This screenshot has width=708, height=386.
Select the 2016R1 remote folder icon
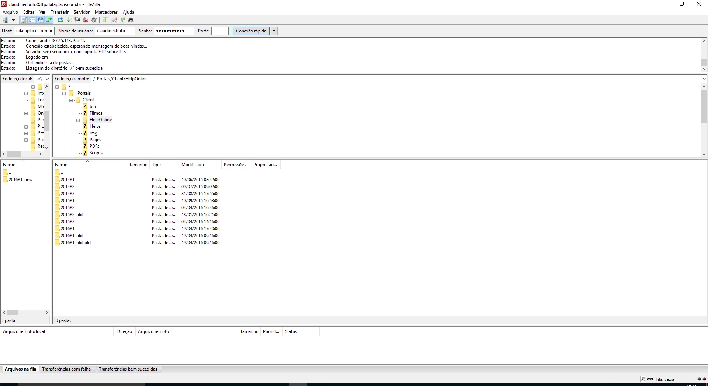click(57, 229)
